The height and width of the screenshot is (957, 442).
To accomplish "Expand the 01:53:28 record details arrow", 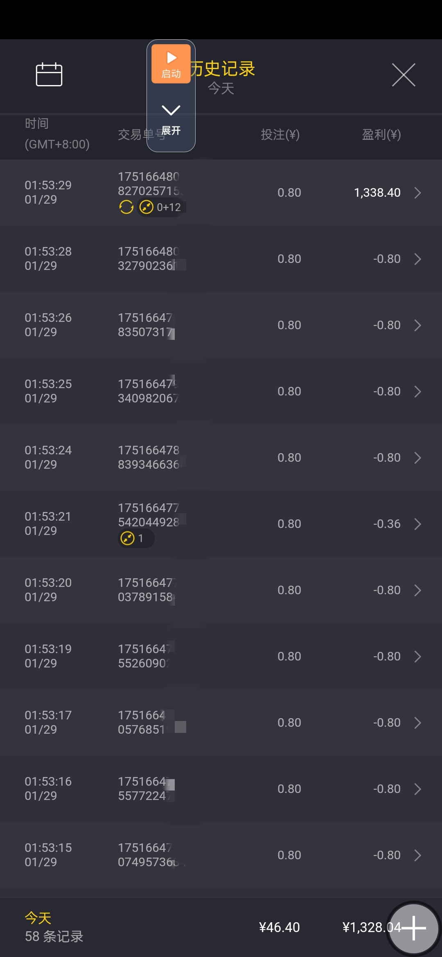I will 417,259.
